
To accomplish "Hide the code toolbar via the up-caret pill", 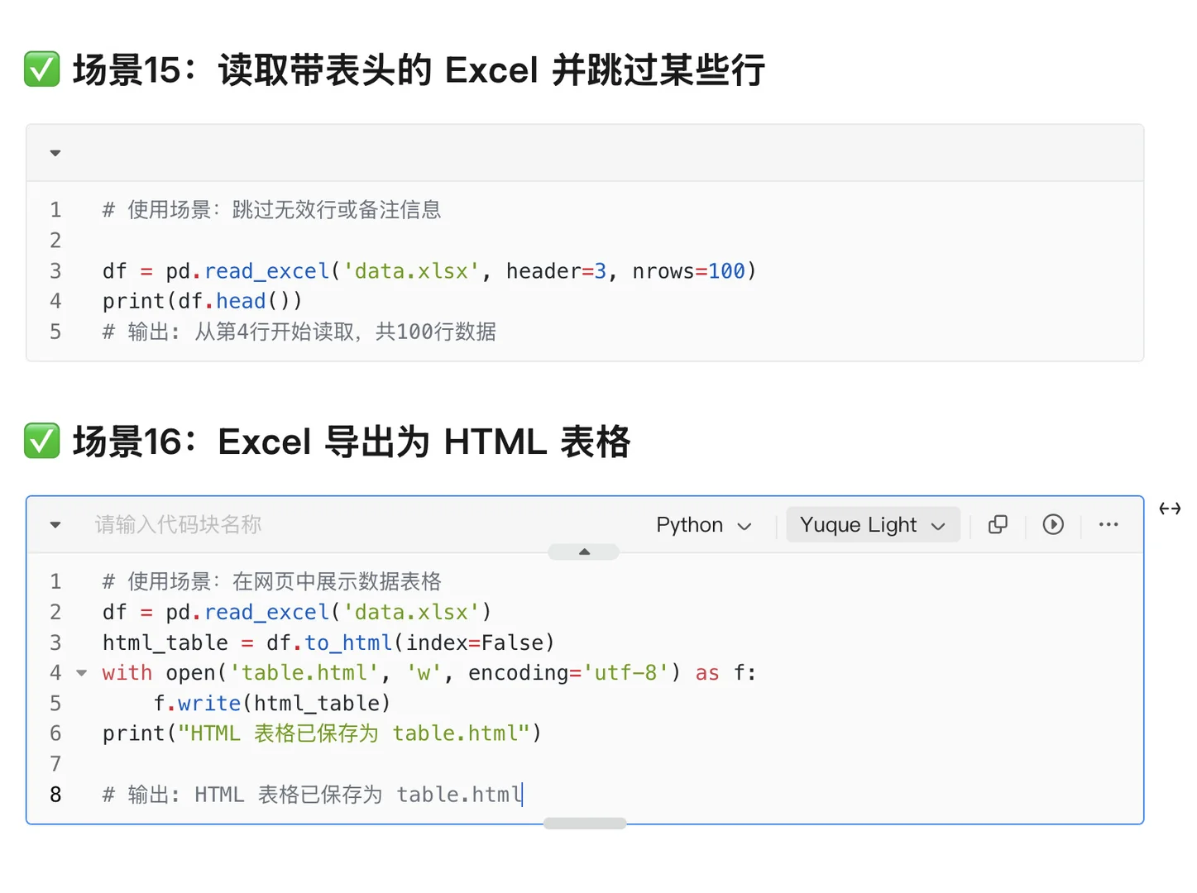I will pos(584,551).
